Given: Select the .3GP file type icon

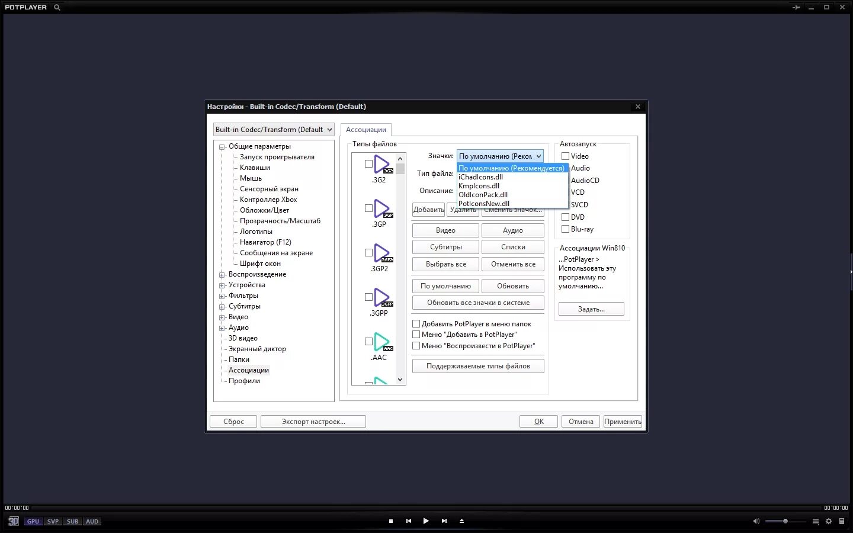Looking at the screenshot, I should pos(382,208).
